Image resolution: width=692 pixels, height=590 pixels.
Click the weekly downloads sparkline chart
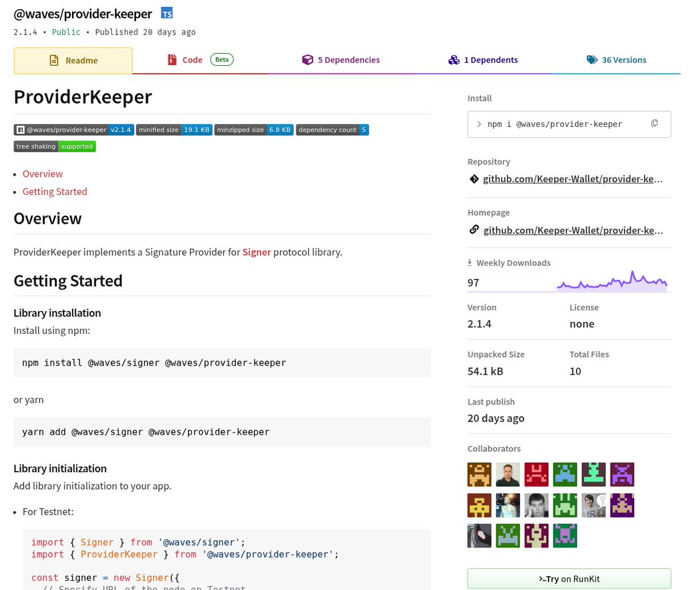click(612, 281)
